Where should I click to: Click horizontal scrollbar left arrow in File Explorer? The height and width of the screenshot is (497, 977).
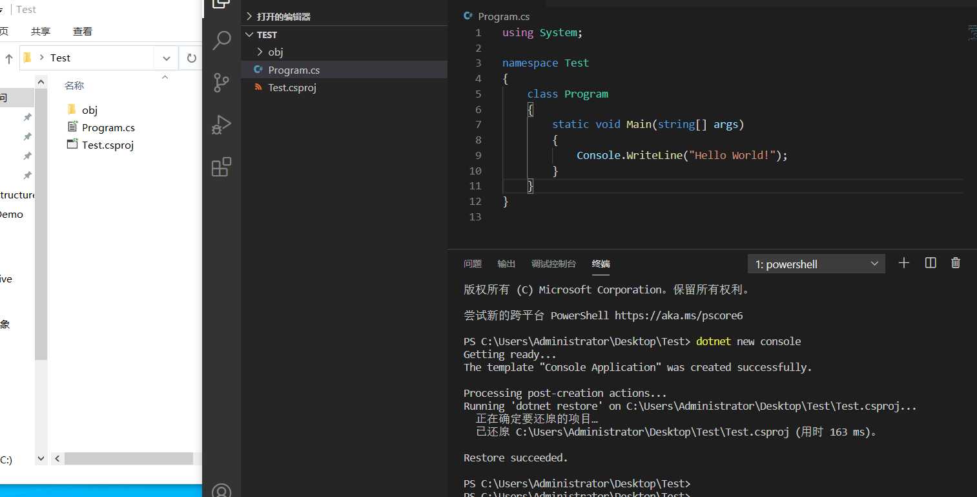57,459
